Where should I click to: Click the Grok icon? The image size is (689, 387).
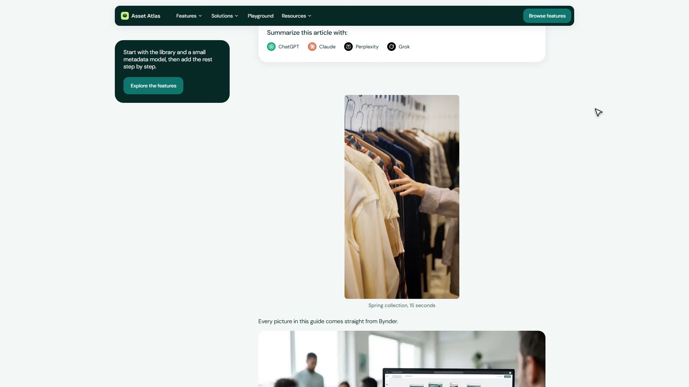tap(392, 47)
